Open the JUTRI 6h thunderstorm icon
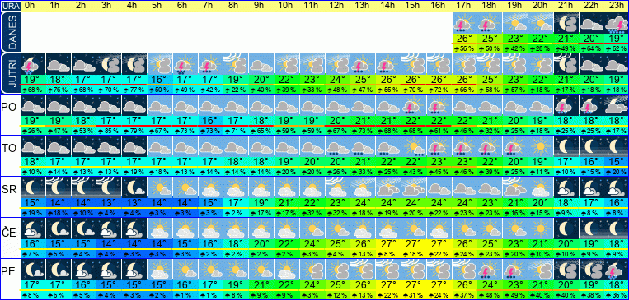 [x=185, y=64]
